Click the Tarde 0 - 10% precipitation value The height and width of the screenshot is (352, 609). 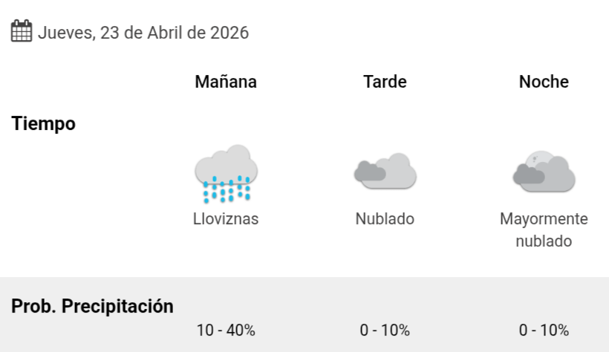point(385,330)
